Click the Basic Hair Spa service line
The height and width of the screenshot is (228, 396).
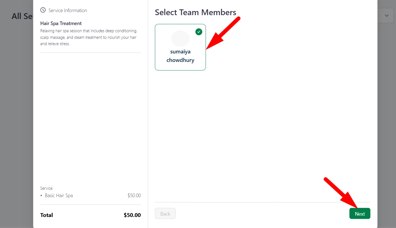(59, 196)
